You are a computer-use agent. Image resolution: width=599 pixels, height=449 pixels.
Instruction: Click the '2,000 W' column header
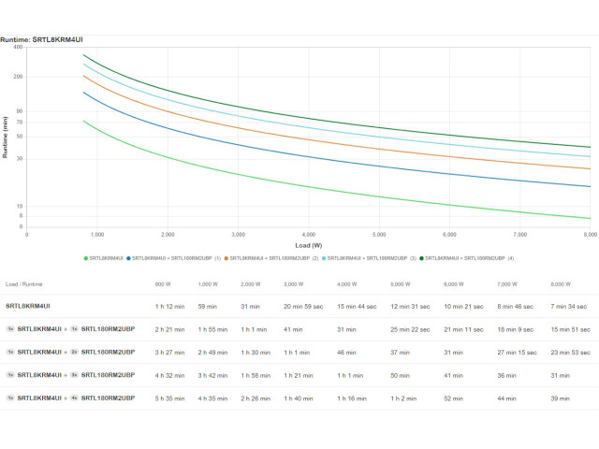pyautogui.click(x=251, y=284)
